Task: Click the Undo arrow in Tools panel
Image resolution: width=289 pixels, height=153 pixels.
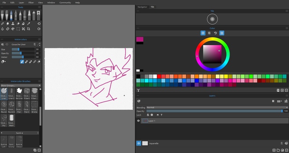Action: 39,24
